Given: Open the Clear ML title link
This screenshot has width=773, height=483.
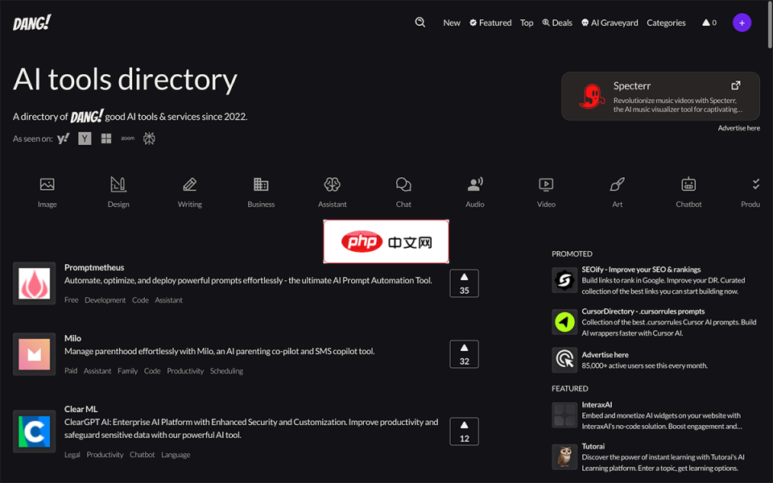Looking at the screenshot, I should point(81,409).
